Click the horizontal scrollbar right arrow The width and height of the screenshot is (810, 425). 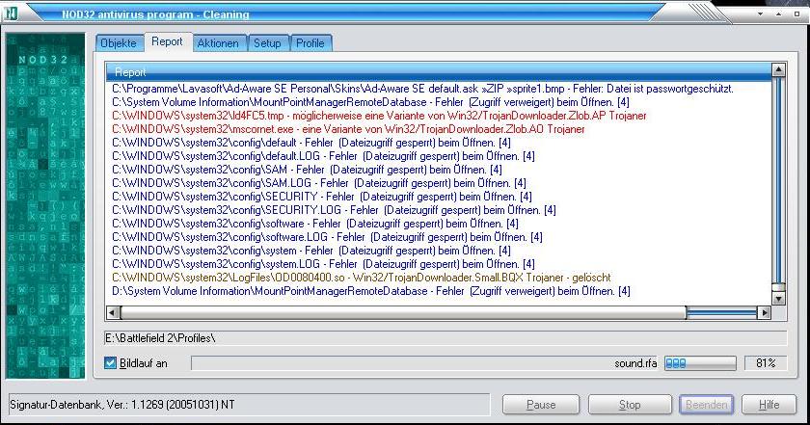(x=765, y=313)
